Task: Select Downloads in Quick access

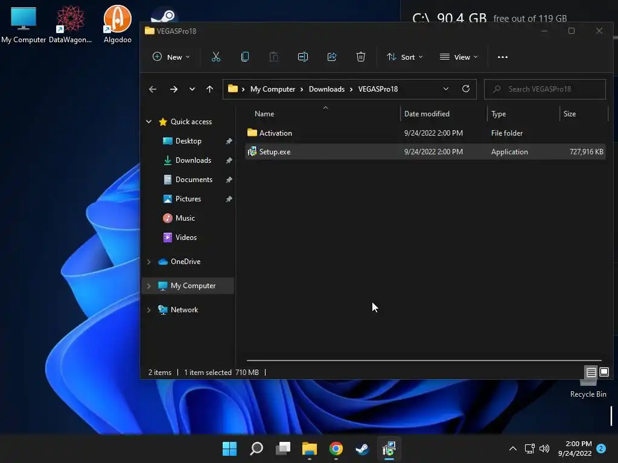Action: pyautogui.click(x=193, y=160)
